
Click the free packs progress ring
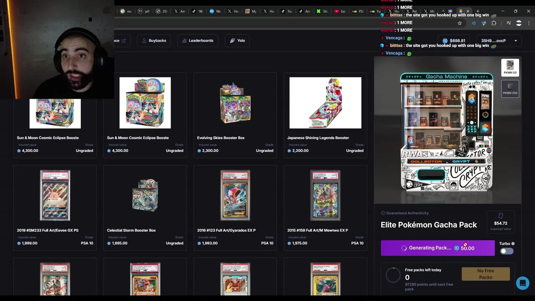pos(393,275)
